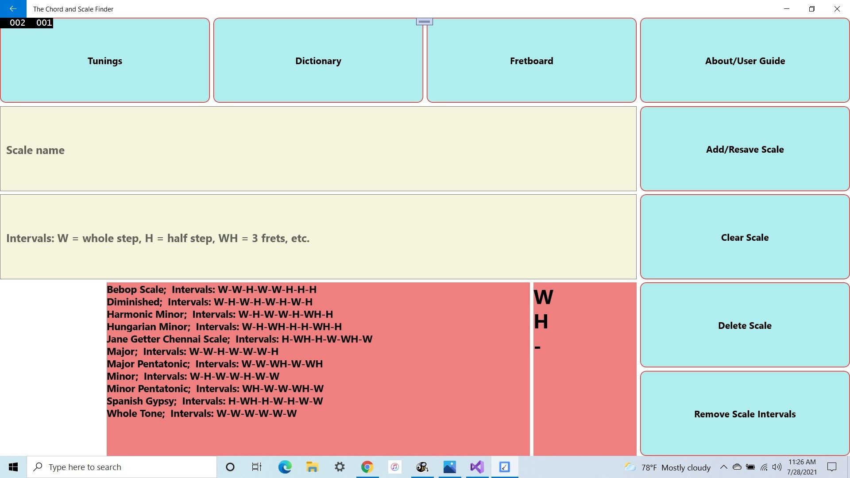Open the bee app icon on taskbar
The image size is (850, 478).
tap(422, 467)
